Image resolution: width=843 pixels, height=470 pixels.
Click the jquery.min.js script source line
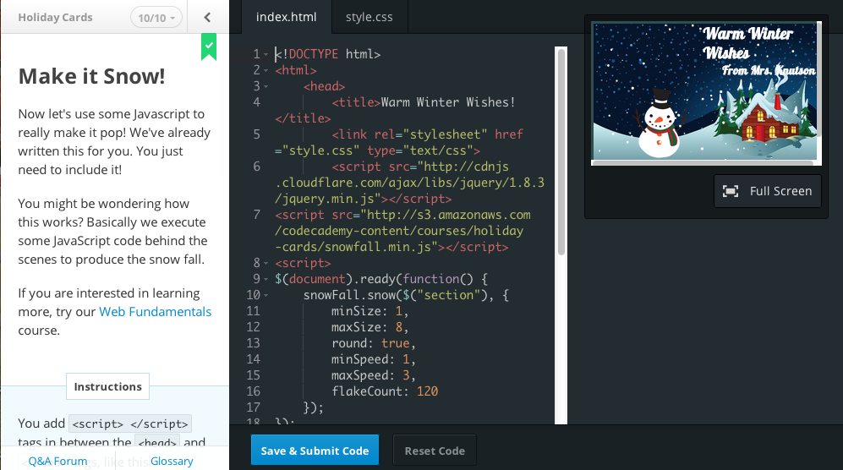coord(410,183)
